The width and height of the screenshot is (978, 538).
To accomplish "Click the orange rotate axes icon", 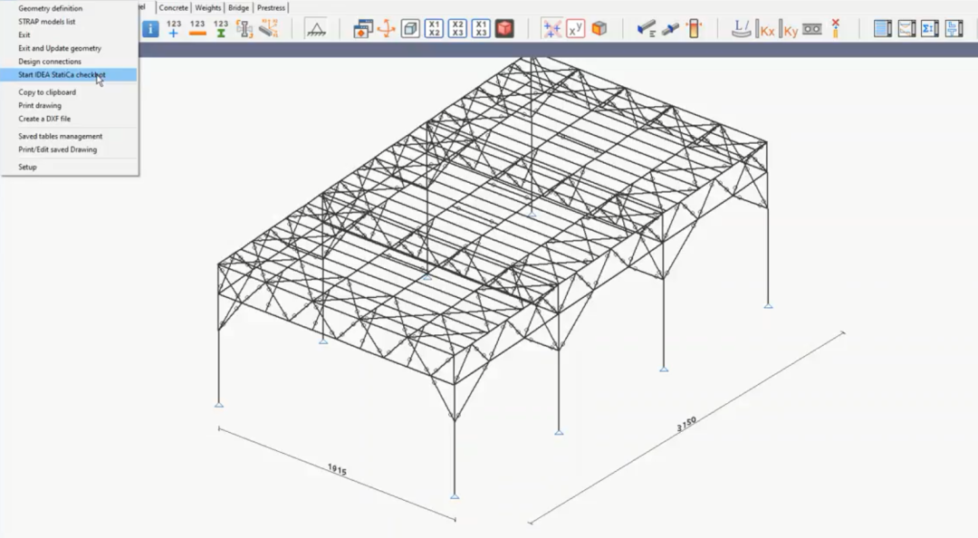I will 387,29.
